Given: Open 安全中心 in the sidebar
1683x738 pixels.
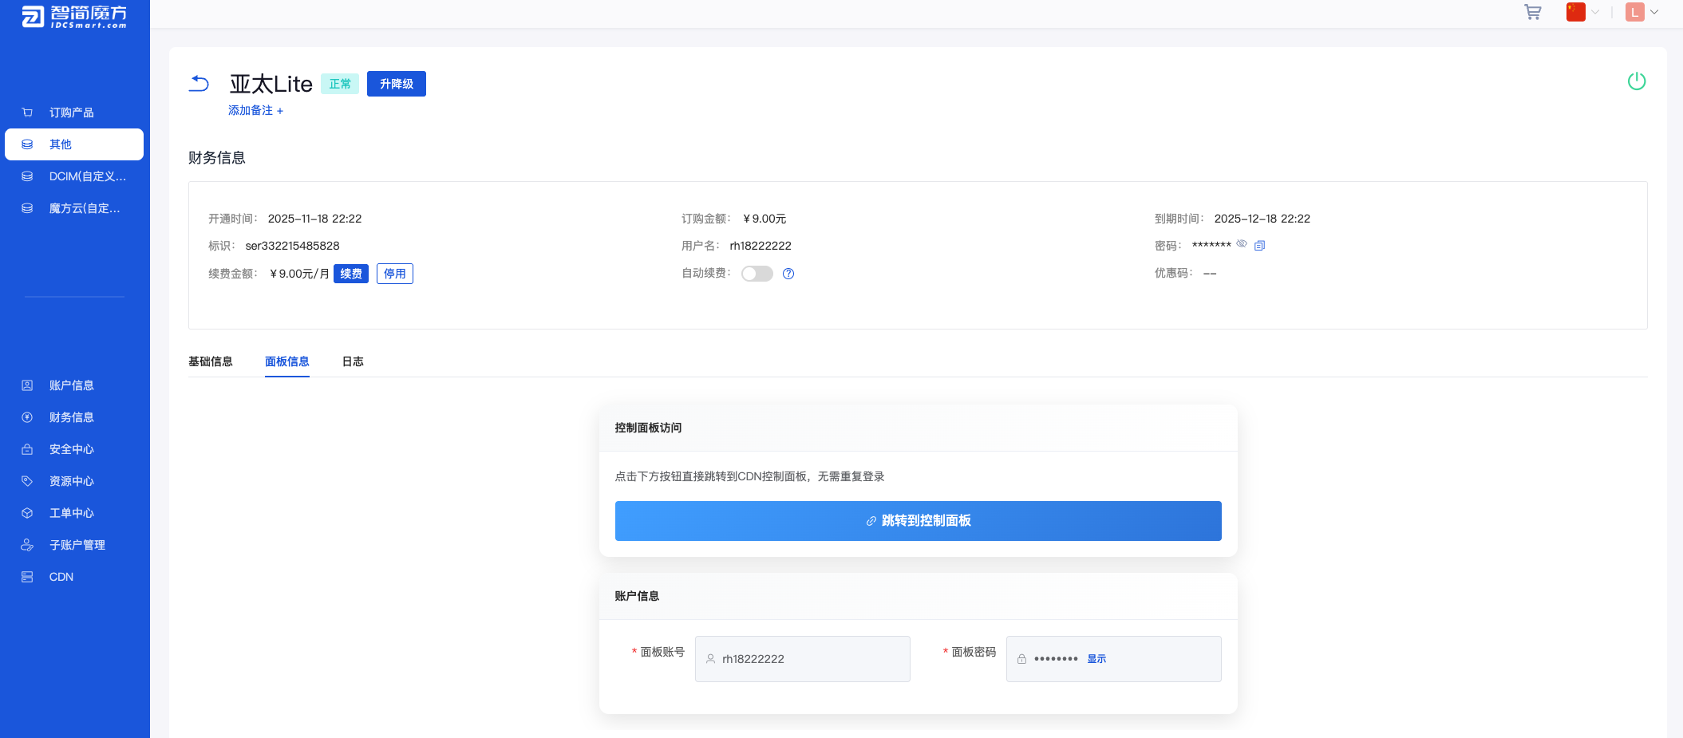Looking at the screenshot, I should [70, 448].
